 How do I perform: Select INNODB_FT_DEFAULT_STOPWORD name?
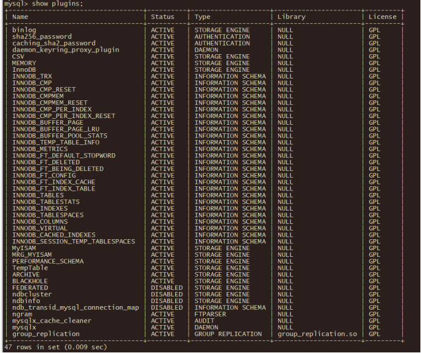[64, 156]
